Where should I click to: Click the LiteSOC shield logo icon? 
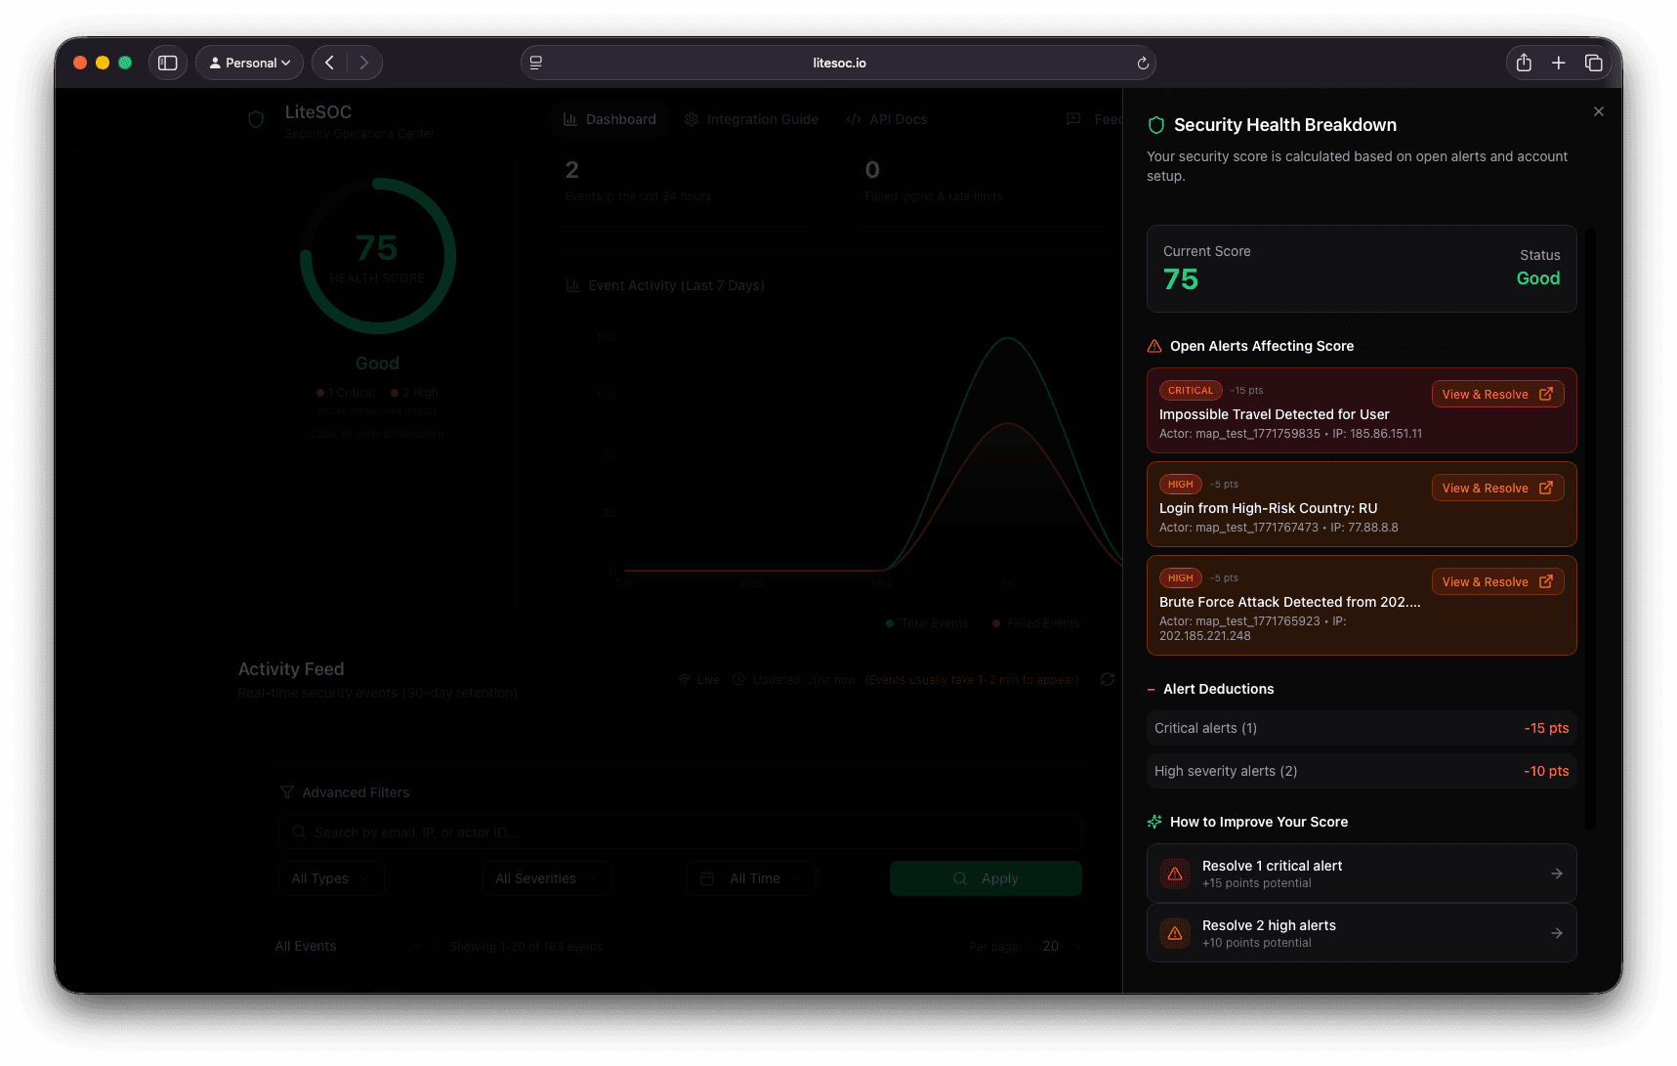(x=256, y=119)
